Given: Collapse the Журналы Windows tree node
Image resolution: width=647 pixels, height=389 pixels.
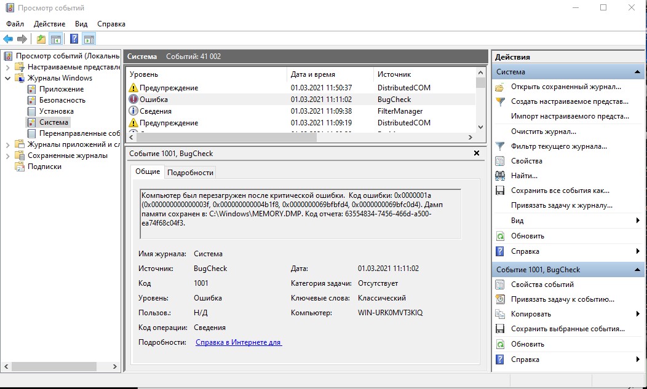Looking at the screenshot, I should click(x=7, y=78).
